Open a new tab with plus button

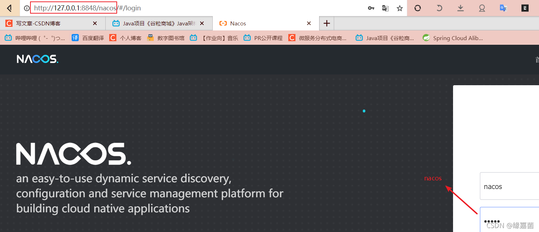pyautogui.click(x=327, y=23)
